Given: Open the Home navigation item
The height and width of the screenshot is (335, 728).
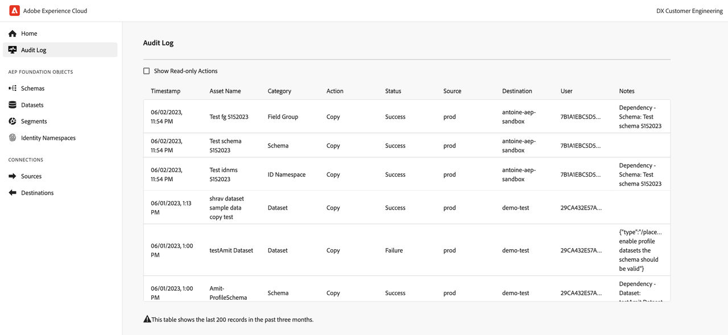Looking at the screenshot, I should click(x=29, y=33).
